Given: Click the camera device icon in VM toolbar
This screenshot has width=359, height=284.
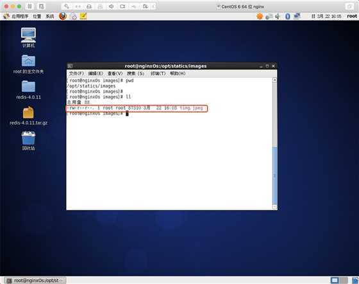Looking at the screenshot, I should coord(122,6).
